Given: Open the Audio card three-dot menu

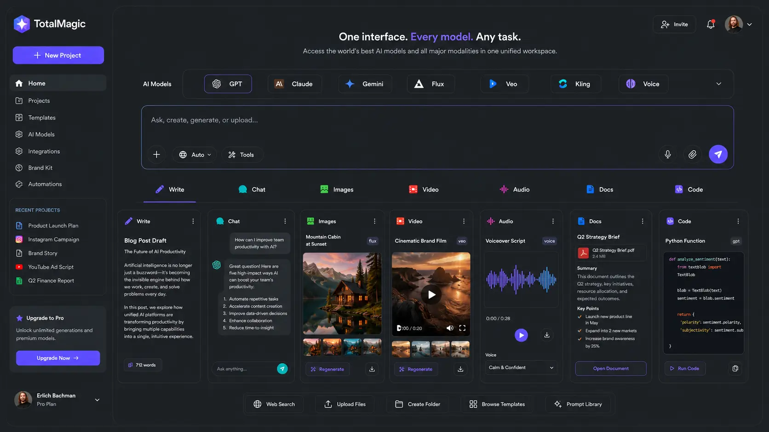Looking at the screenshot, I should tap(553, 221).
